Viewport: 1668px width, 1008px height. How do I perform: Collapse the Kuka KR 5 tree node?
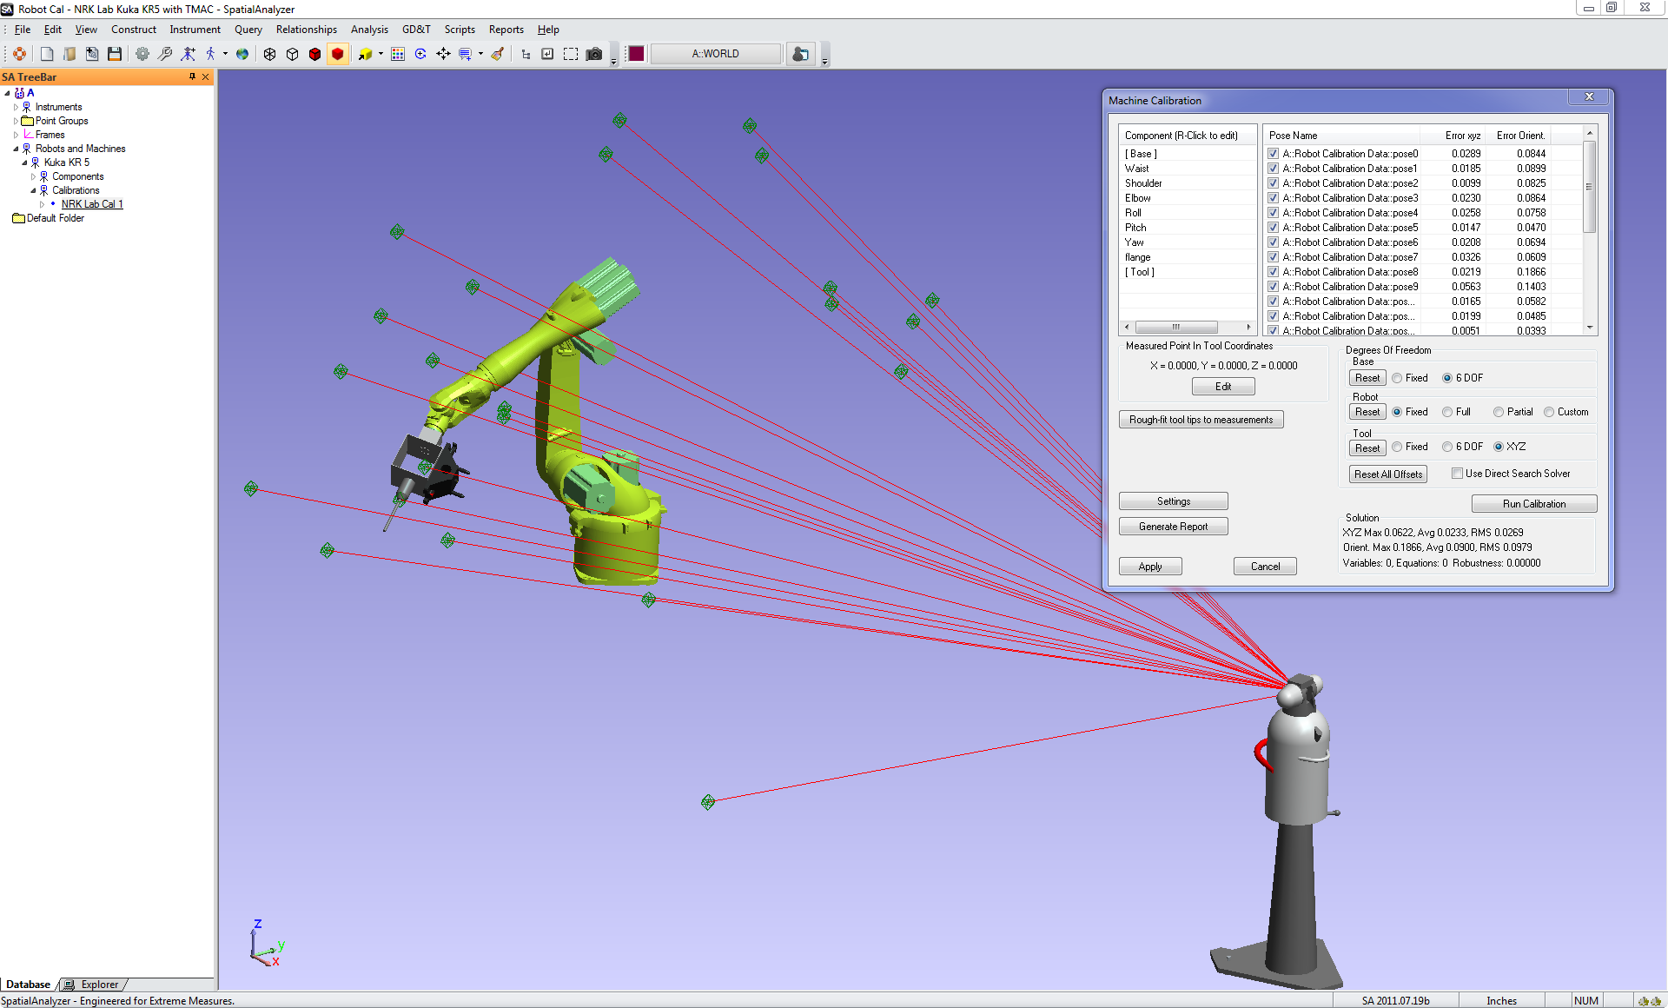[x=23, y=162]
